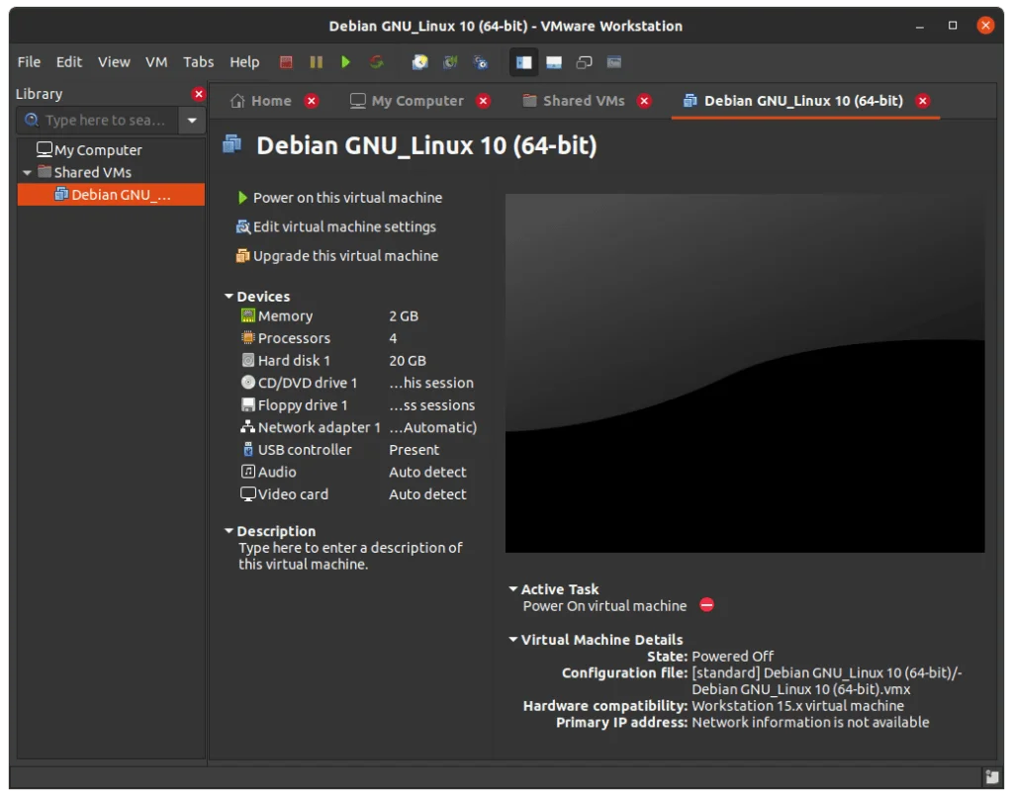Click the Audio device icon
The image size is (1013, 798).
click(248, 472)
